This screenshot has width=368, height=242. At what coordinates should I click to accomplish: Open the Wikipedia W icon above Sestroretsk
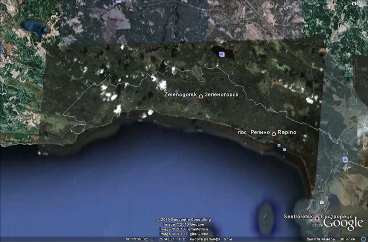coord(322,202)
